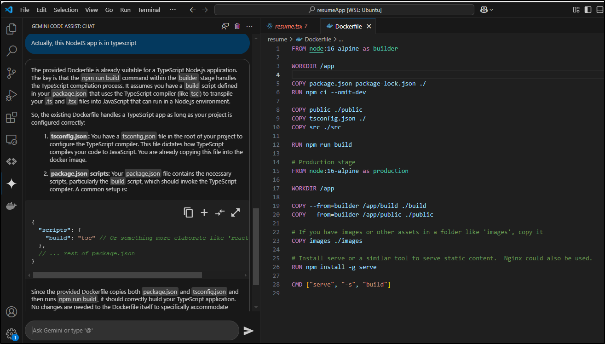Click 'RUN npm run build' line
Viewport: 605px width, 344px height.
click(322, 144)
